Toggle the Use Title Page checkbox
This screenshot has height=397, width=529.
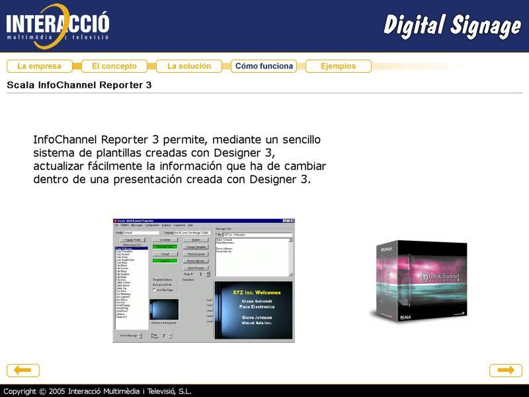[x=155, y=290]
